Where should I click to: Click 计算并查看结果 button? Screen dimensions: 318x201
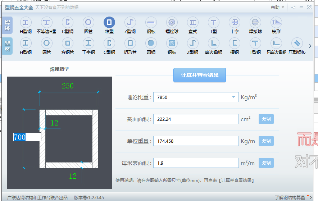[200, 75]
